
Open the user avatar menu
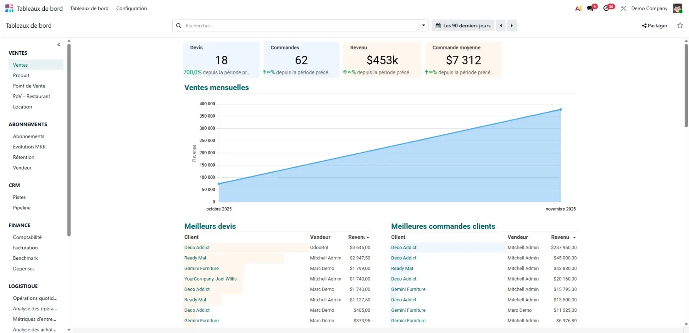677,8
